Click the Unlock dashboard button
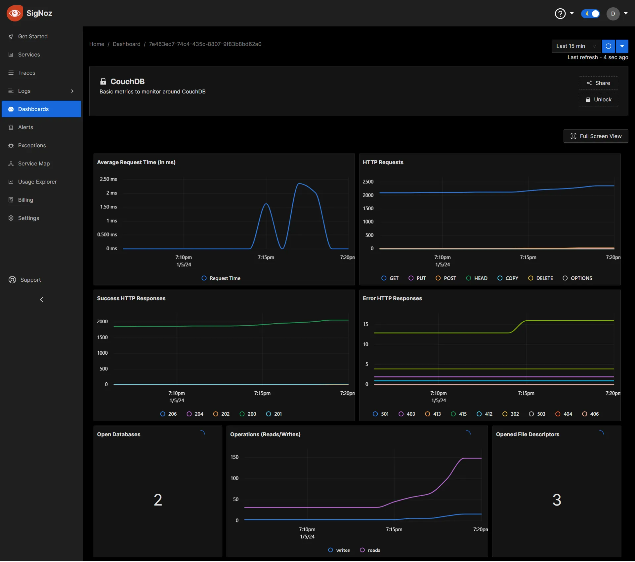The width and height of the screenshot is (635, 562). pos(598,99)
